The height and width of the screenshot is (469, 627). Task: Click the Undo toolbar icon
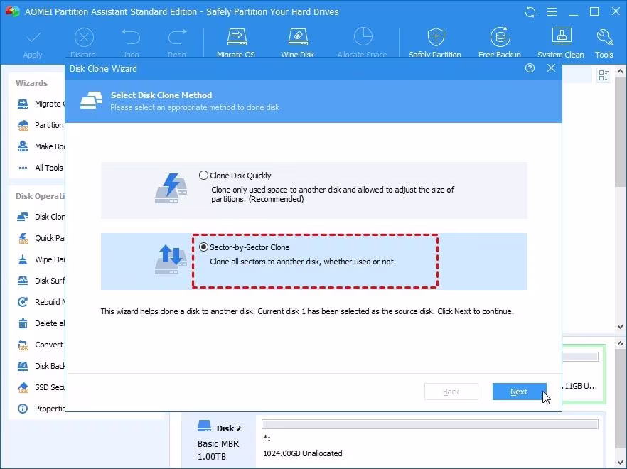[x=130, y=44]
